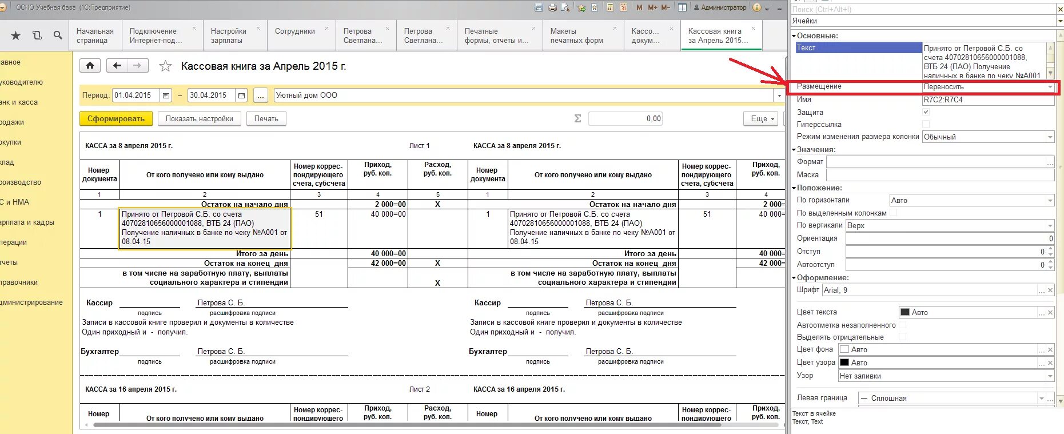
Task: Open the По вертикали alignment dropdown
Action: [x=1050, y=226]
